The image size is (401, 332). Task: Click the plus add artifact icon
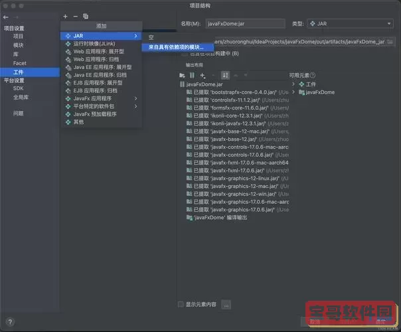tap(65, 17)
